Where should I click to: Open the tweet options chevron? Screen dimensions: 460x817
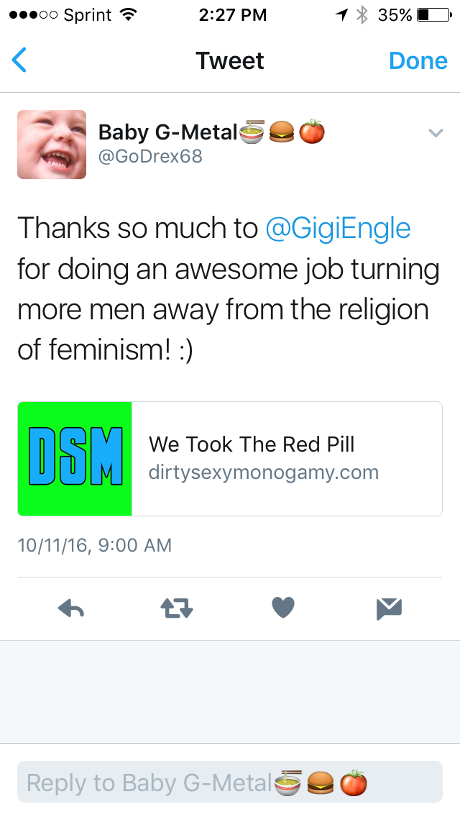tap(436, 133)
